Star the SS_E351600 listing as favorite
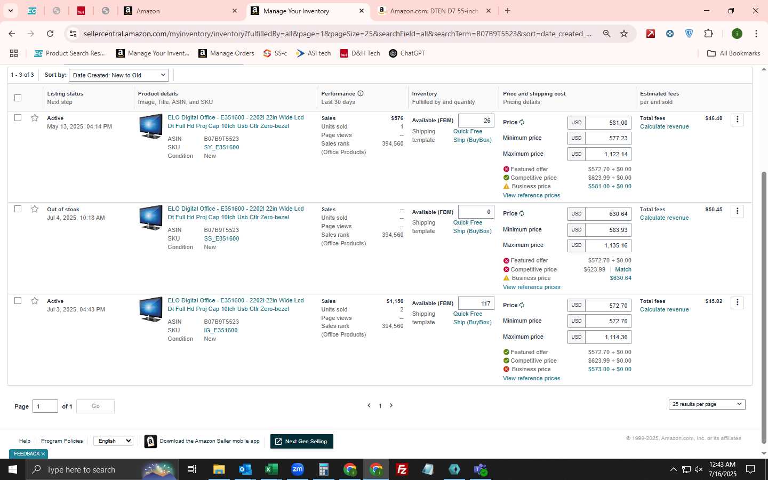 point(35,209)
